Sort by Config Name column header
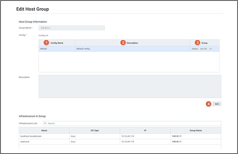 point(57,43)
